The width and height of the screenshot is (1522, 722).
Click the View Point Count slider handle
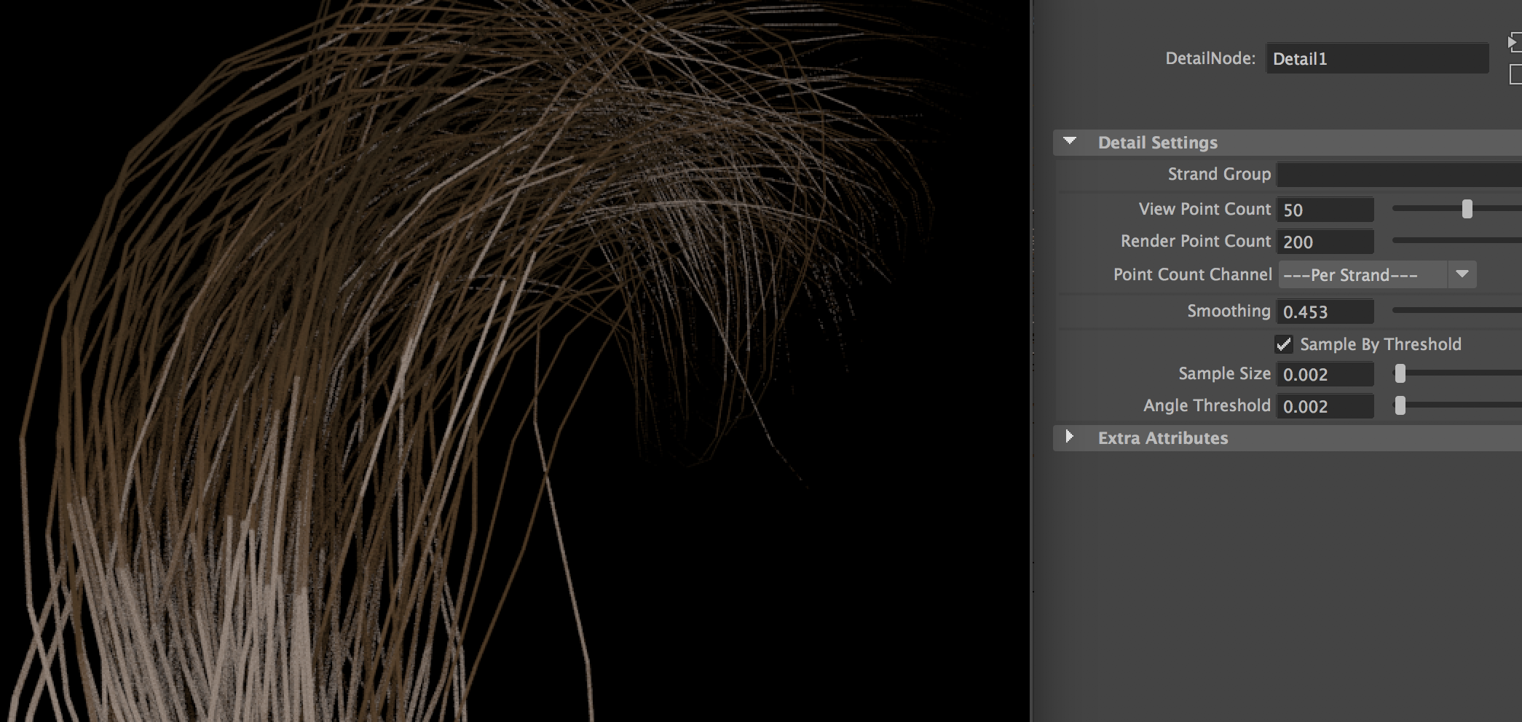[1467, 210]
